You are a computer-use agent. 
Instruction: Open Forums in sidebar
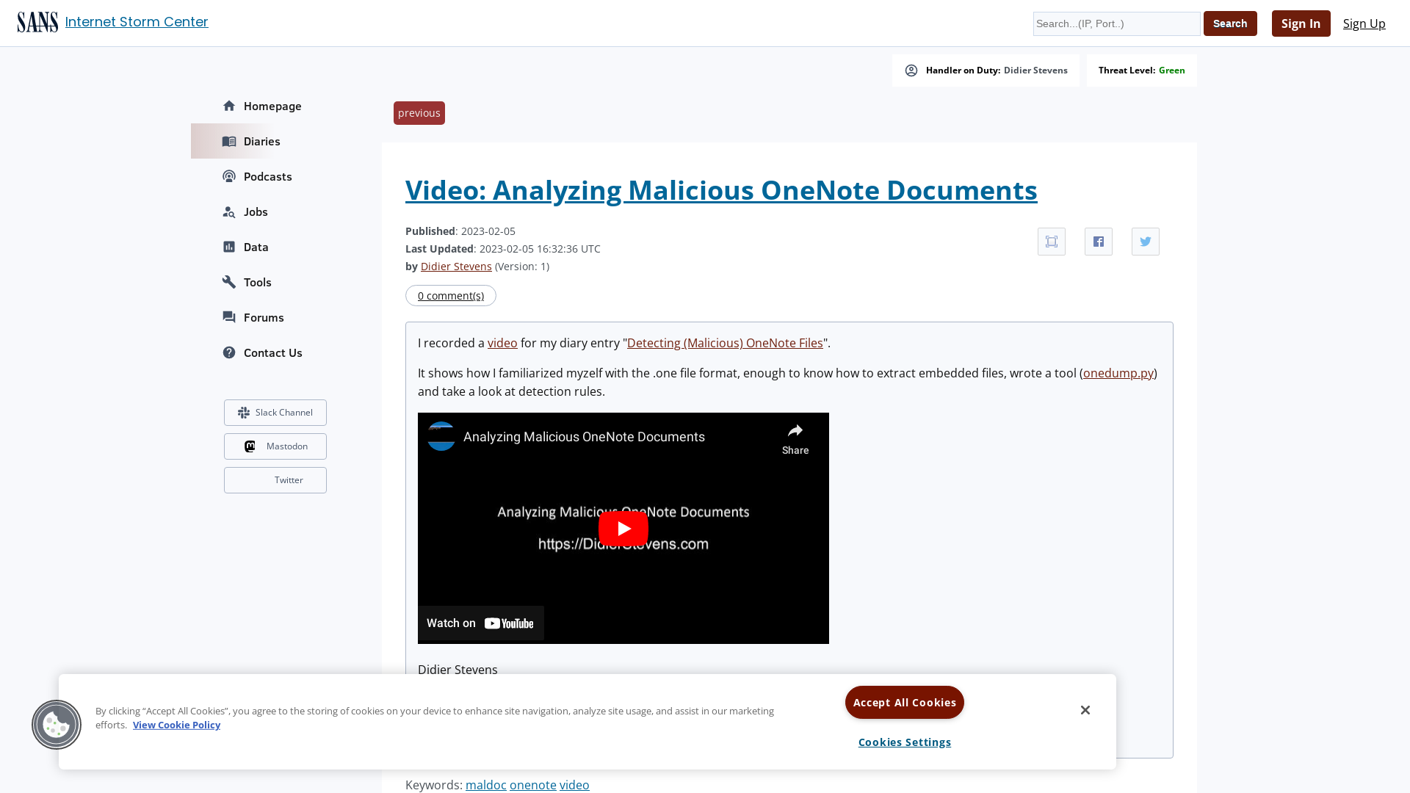264,317
